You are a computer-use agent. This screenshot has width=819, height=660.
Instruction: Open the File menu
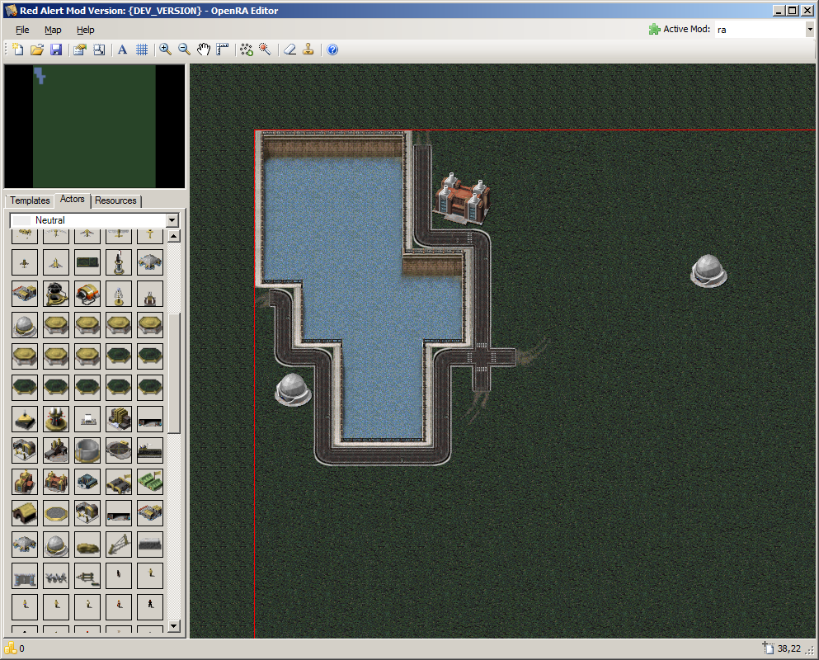click(x=22, y=30)
